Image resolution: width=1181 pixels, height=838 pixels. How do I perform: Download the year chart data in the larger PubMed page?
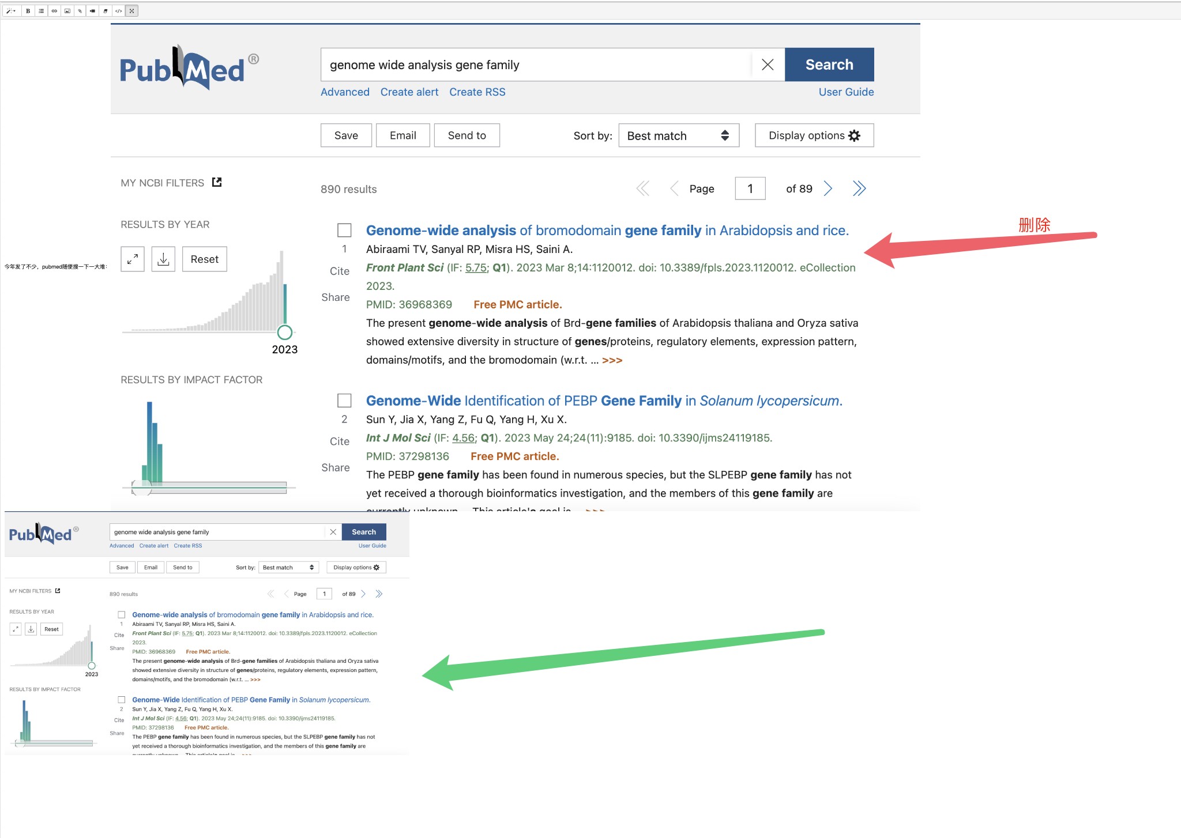click(163, 259)
